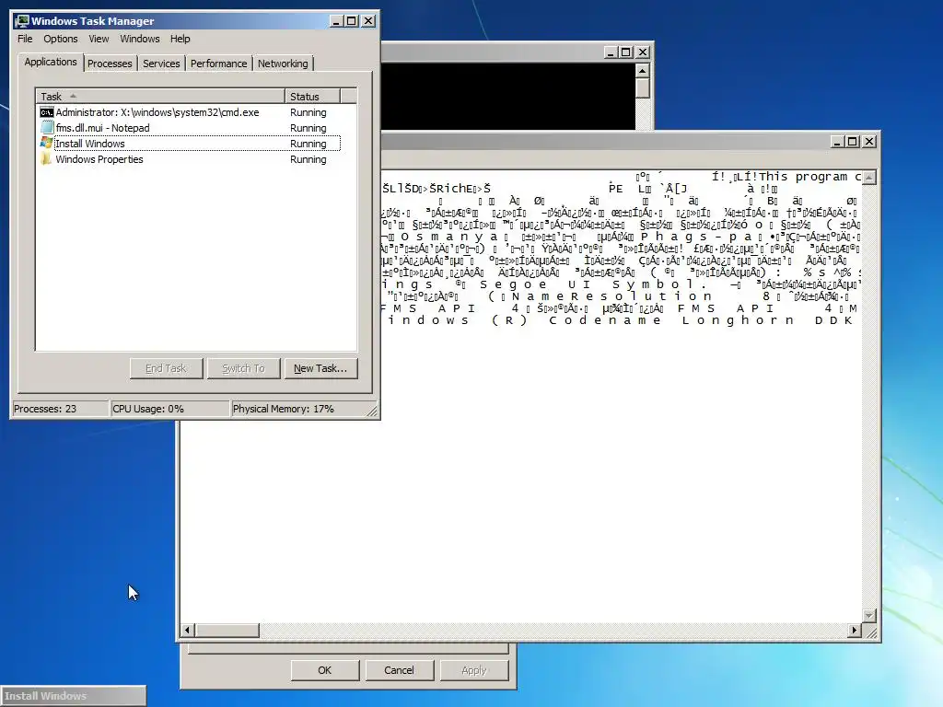
Task: Click Notepad's horizontal scrollbar thumb
Action: [227, 630]
